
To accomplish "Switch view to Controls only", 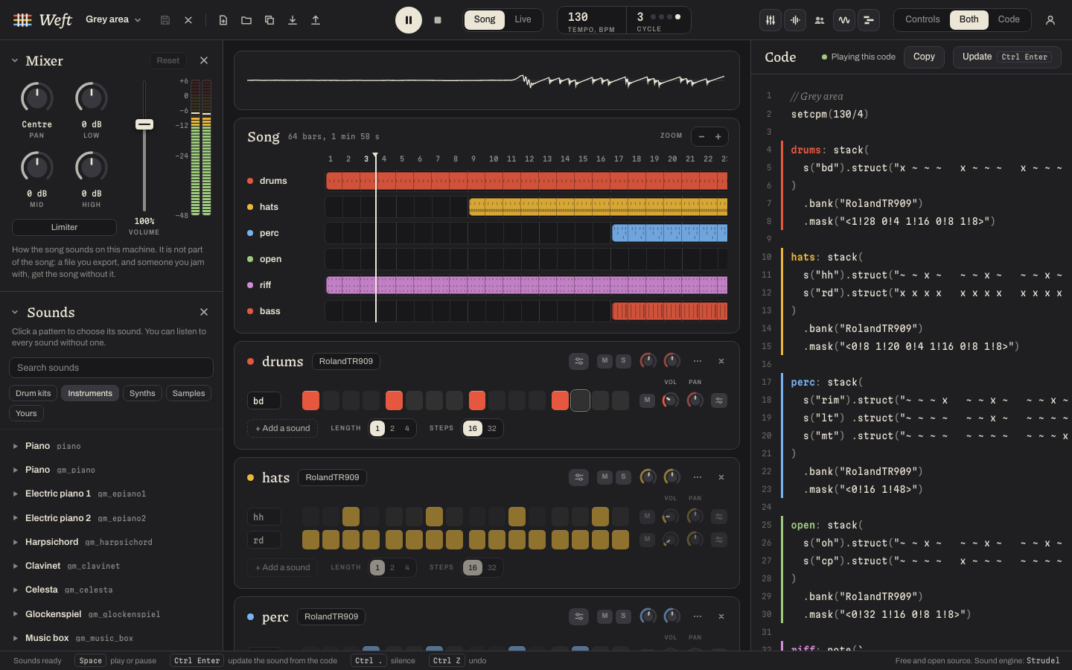I will pos(922,20).
